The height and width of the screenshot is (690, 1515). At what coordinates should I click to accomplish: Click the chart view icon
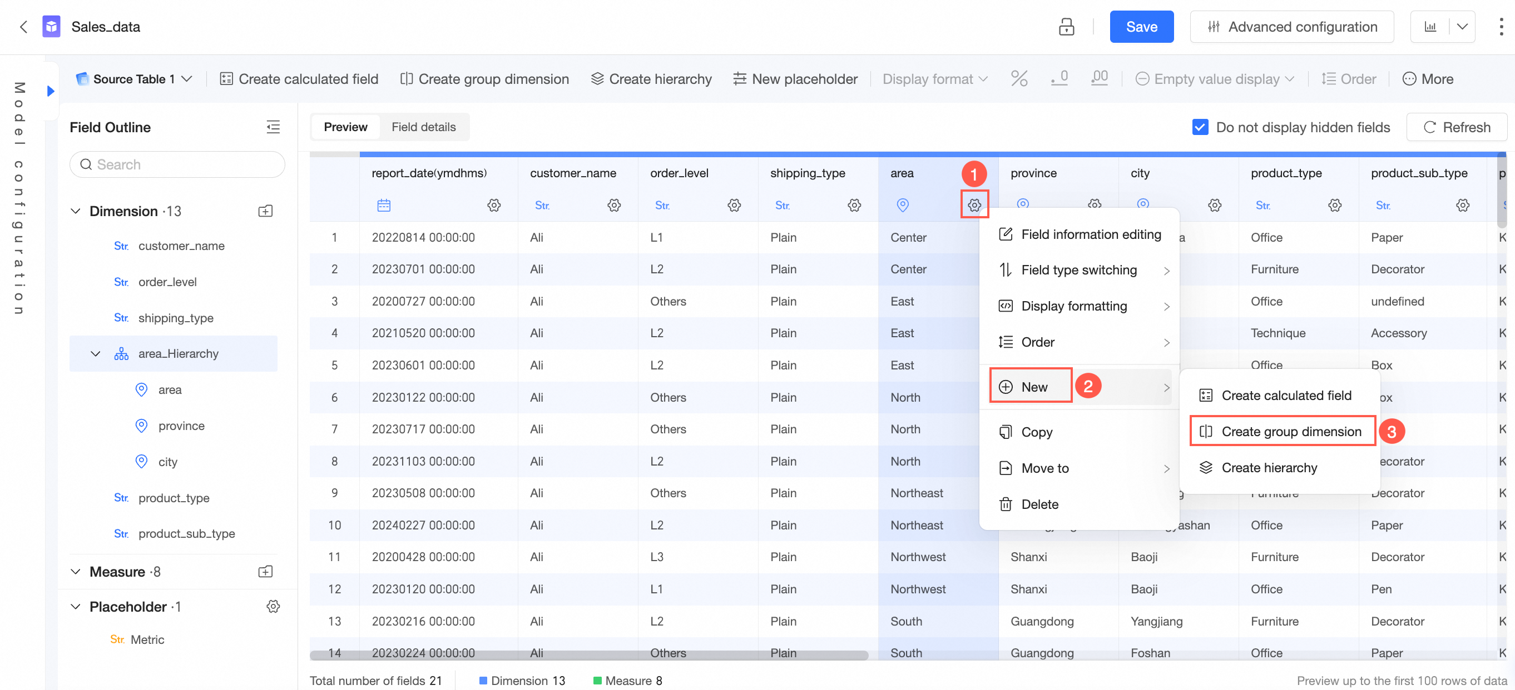click(1430, 27)
